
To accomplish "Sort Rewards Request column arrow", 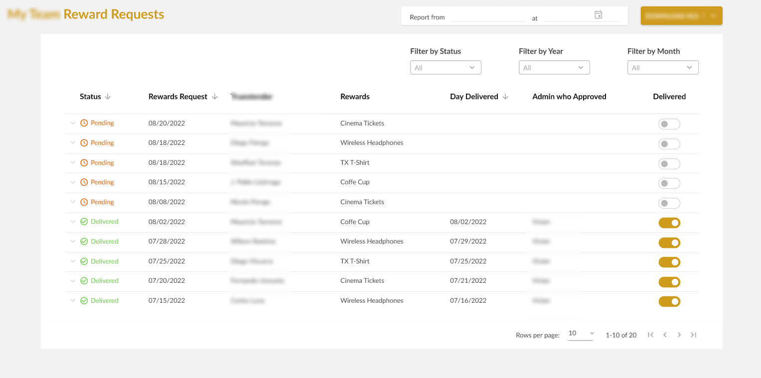I will tap(215, 97).
